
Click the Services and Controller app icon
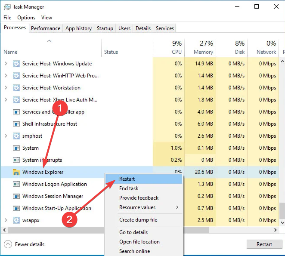[16, 112]
